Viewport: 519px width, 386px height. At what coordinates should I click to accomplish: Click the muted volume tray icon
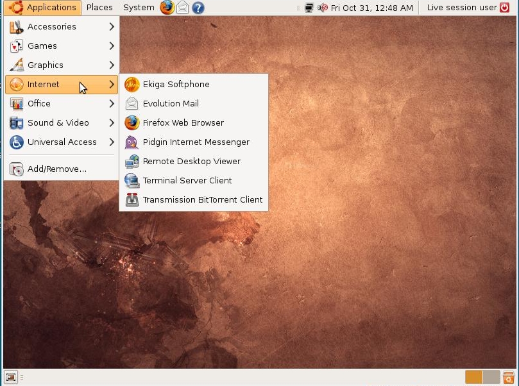click(x=323, y=8)
